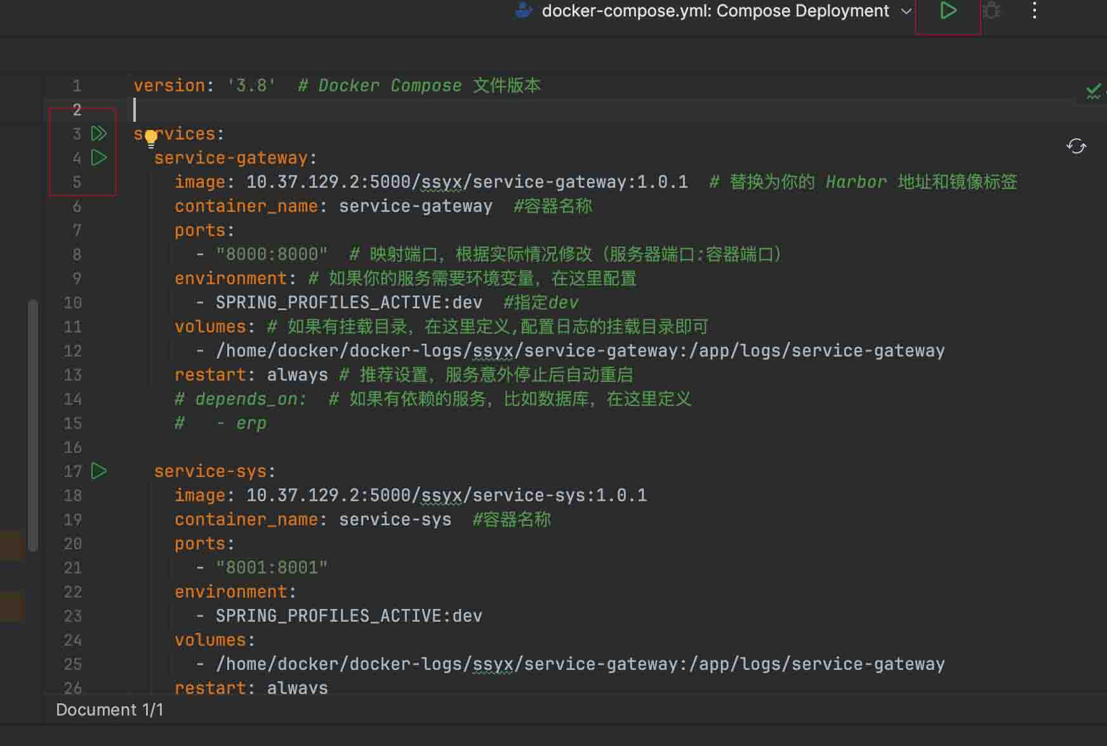
Task: Click the restart always value on line 13
Action: tap(298, 375)
